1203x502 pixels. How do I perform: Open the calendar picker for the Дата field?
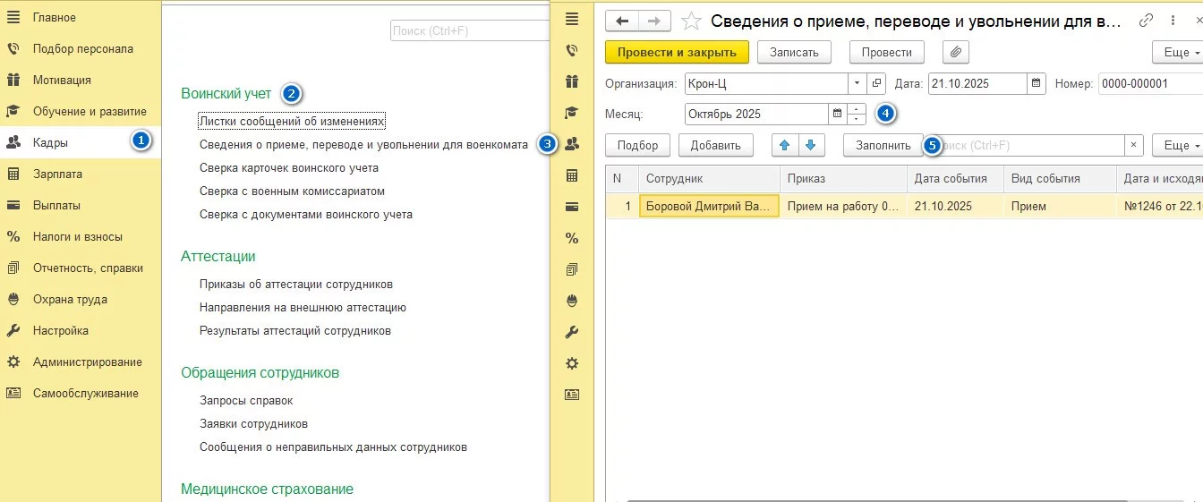[x=1036, y=83]
